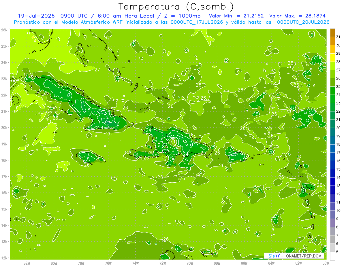Click the color scale label "10"
The image size is (346, 267).
click(339, 211)
